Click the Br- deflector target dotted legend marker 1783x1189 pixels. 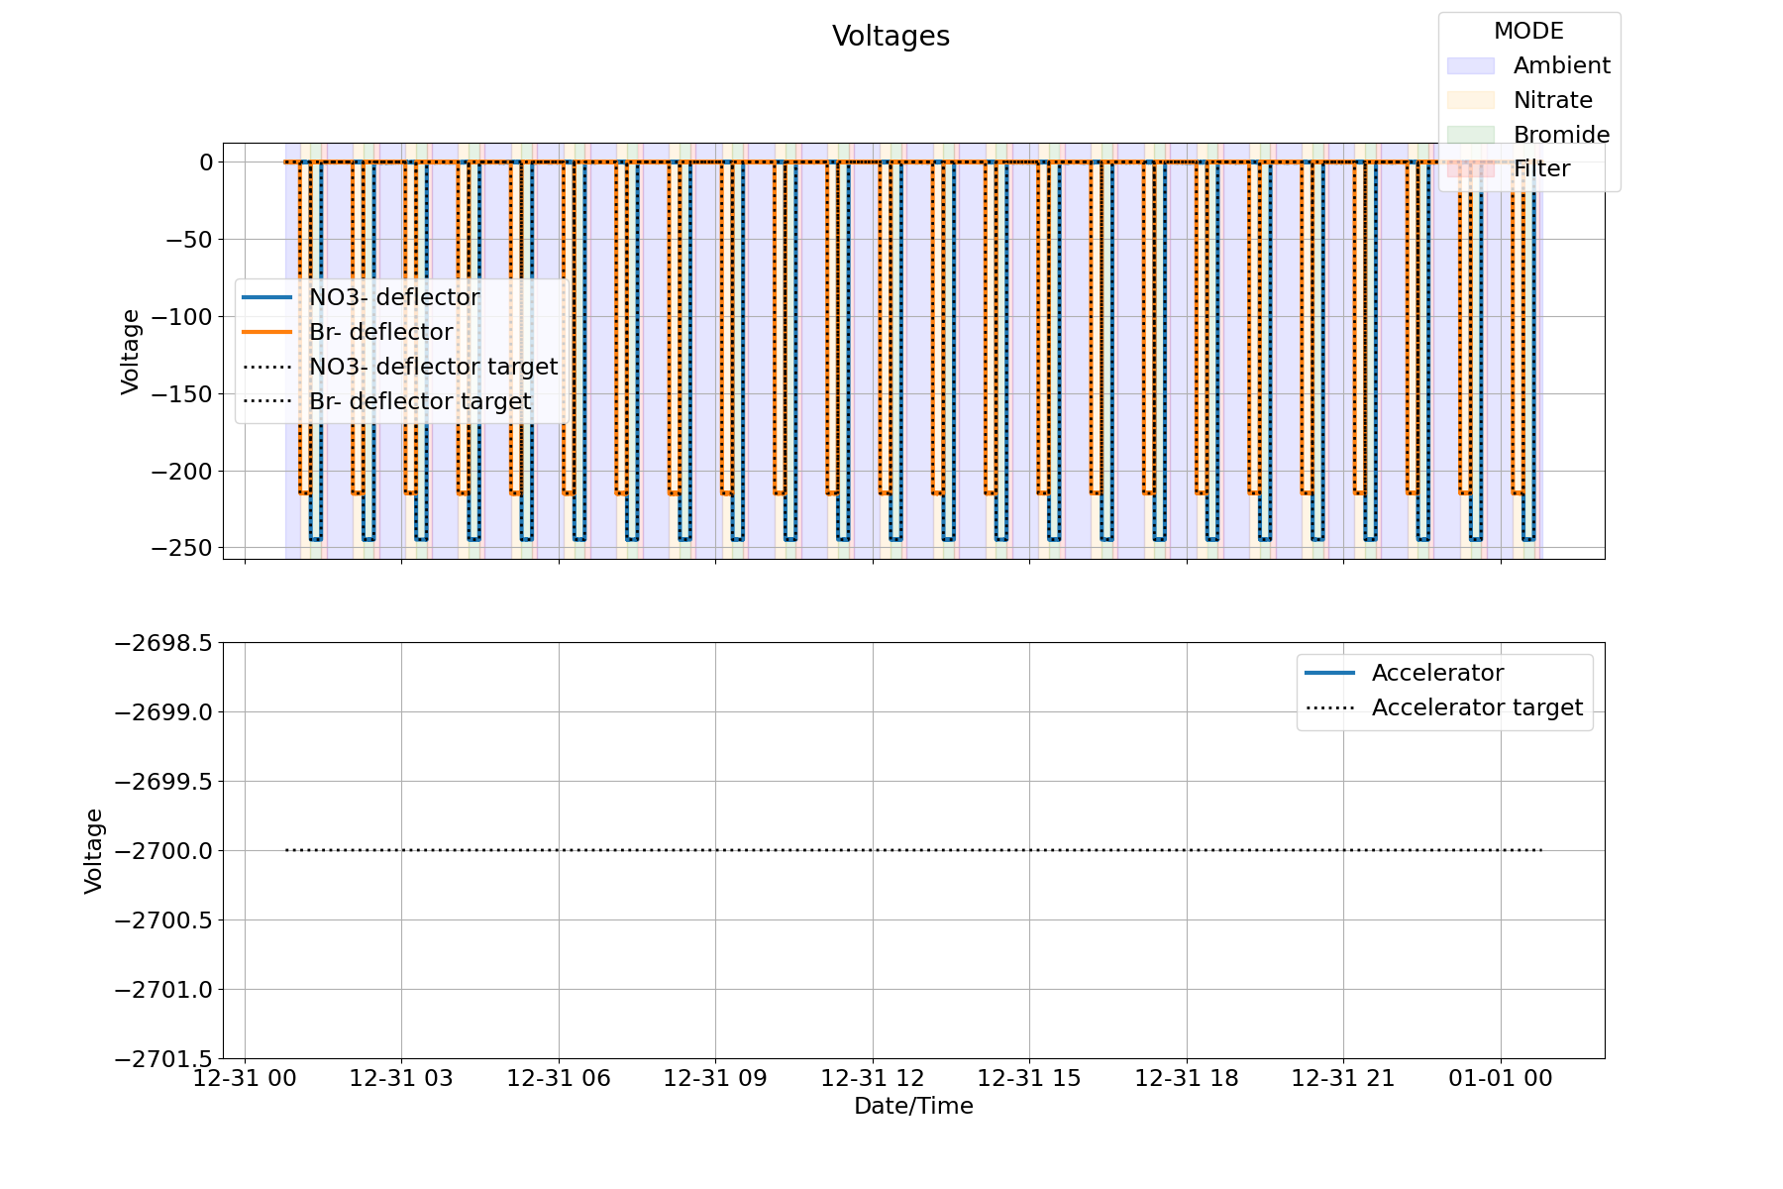[x=267, y=401]
